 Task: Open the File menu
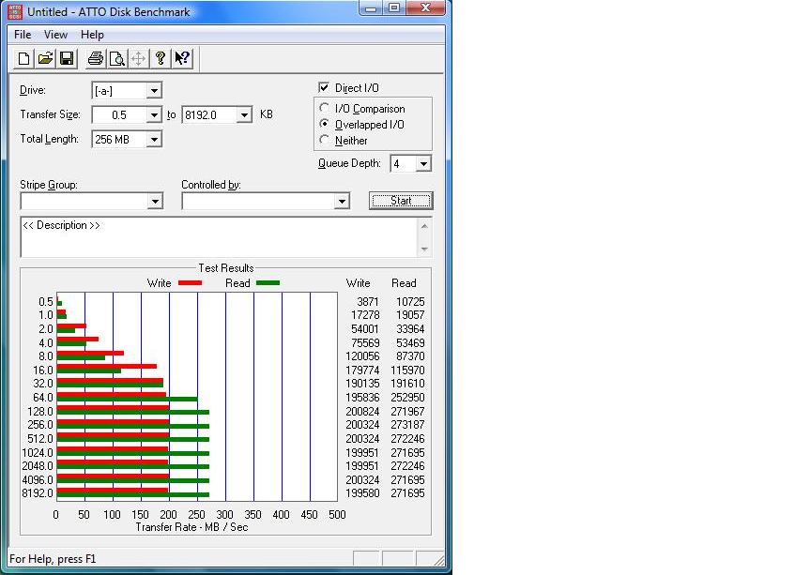(x=23, y=35)
